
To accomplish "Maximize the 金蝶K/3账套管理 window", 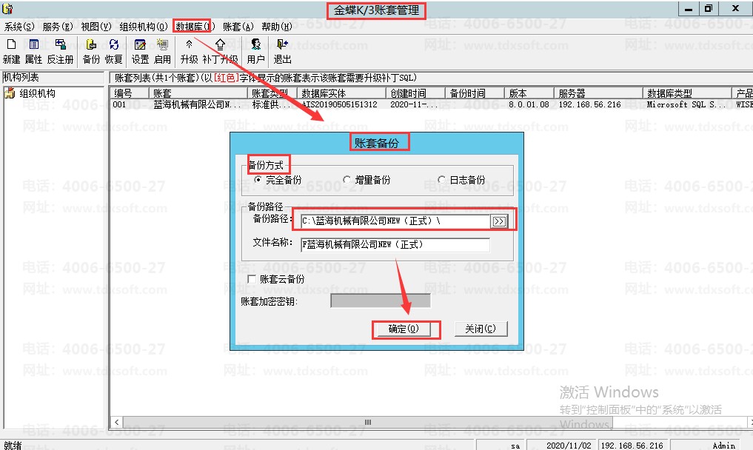I will pyautogui.click(x=709, y=9).
